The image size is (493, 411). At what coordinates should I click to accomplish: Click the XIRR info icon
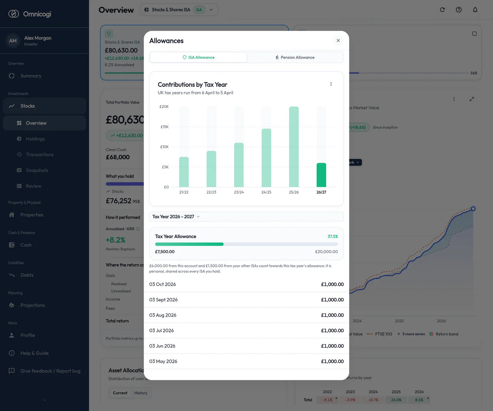tap(138, 229)
